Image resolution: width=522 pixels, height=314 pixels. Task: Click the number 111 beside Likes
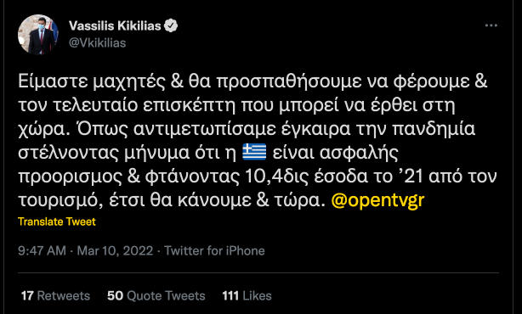tap(230, 295)
